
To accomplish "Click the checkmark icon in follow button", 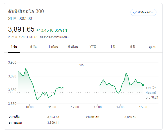I will click(135, 12).
